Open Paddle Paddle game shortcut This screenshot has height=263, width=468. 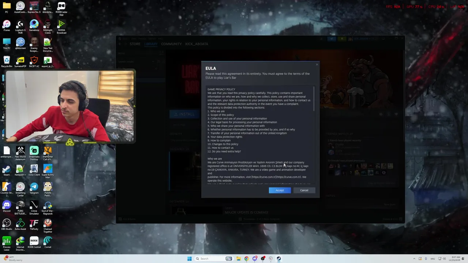coord(48,190)
